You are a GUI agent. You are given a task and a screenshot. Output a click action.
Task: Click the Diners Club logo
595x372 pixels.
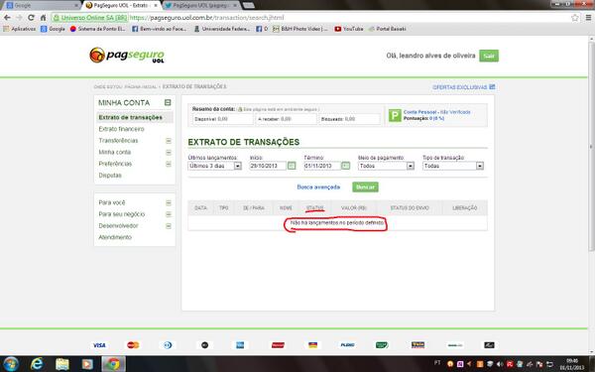click(168, 345)
